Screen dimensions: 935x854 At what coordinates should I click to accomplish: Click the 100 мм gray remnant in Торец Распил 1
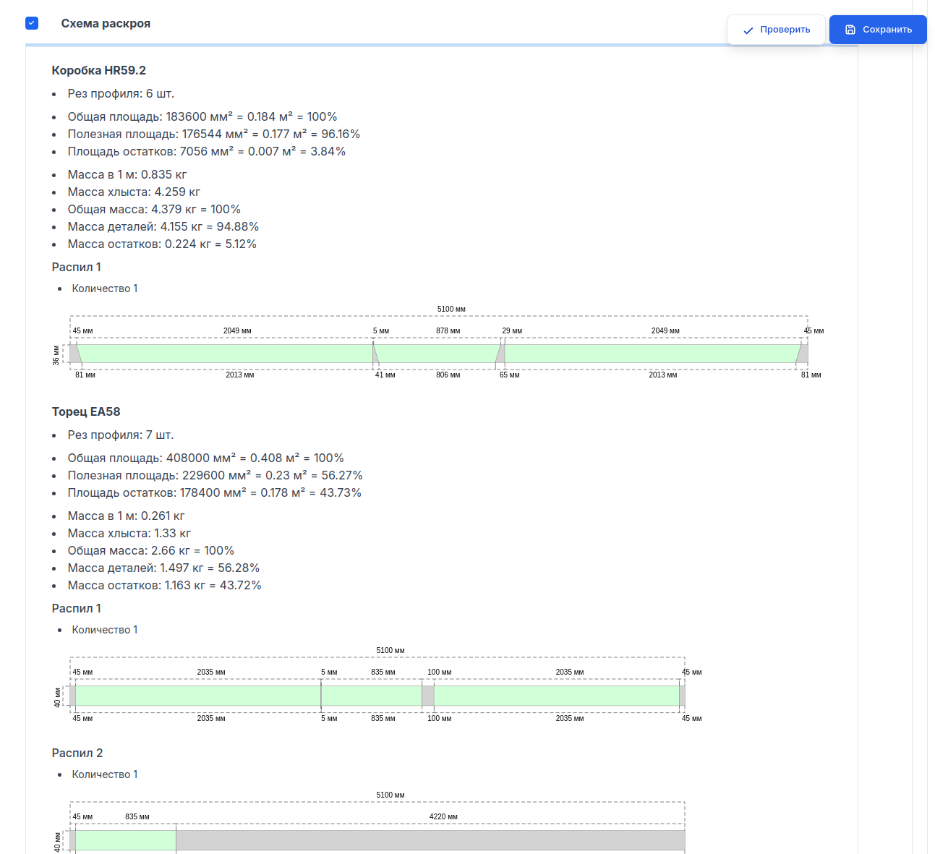tap(428, 696)
